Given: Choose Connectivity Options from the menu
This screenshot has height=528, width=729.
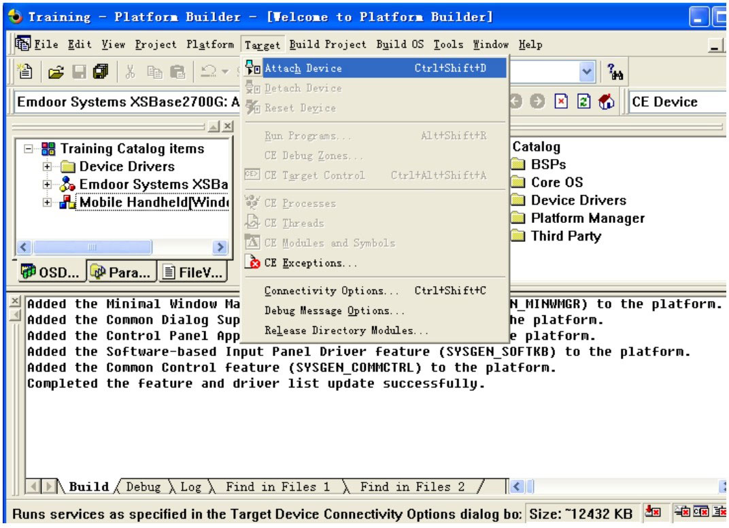Looking at the screenshot, I should click(x=332, y=291).
